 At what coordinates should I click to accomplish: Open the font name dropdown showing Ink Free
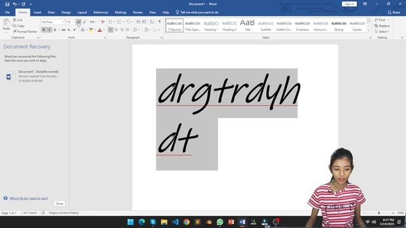point(63,22)
